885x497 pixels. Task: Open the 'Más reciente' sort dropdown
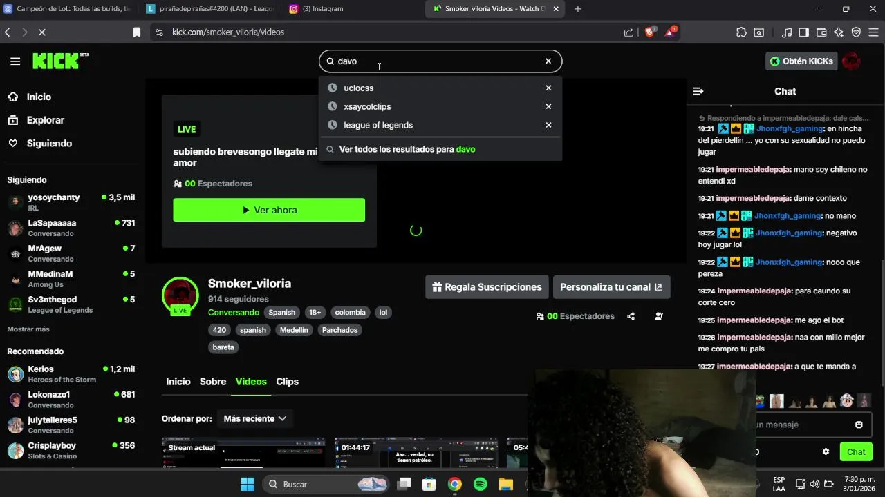pos(254,418)
